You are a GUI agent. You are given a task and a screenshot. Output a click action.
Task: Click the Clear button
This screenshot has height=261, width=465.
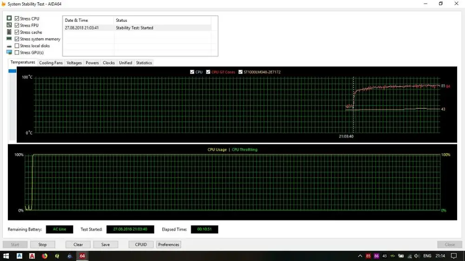click(x=78, y=244)
